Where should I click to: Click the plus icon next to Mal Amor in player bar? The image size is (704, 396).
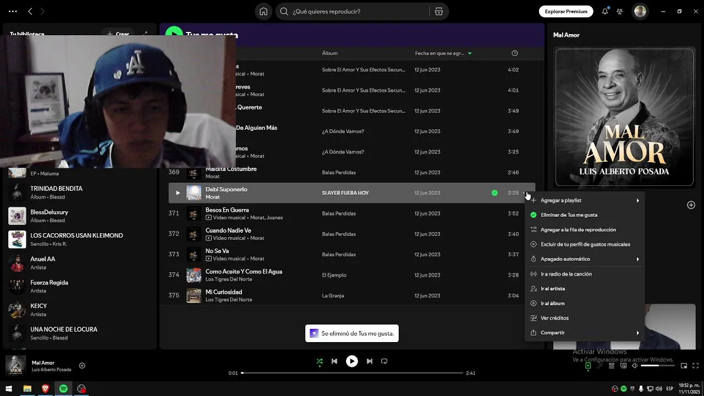coord(82,365)
